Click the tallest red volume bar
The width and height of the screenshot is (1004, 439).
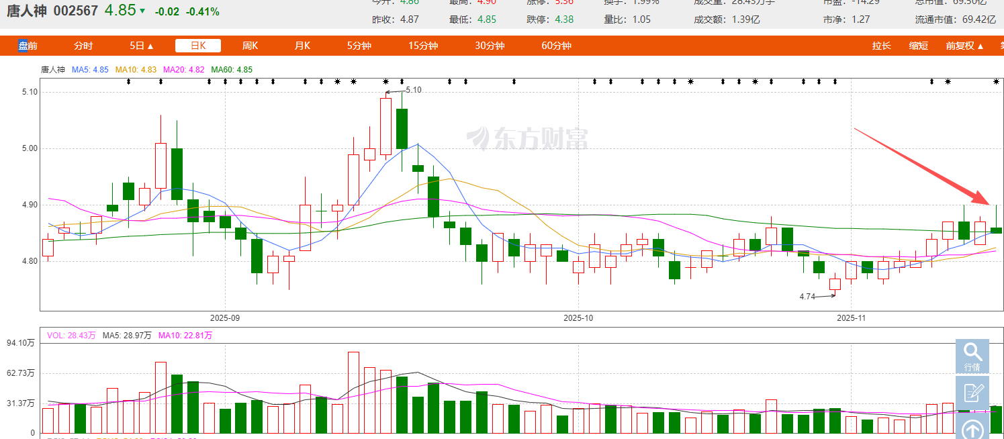353,393
